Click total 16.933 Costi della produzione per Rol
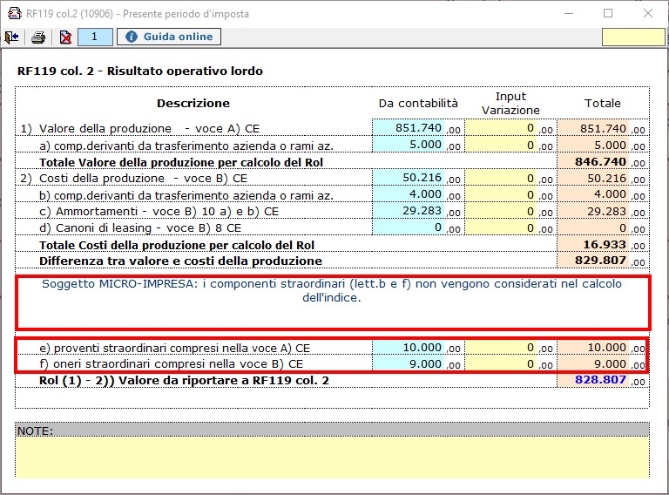The width and height of the screenshot is (669, 495). coord(593,244)
